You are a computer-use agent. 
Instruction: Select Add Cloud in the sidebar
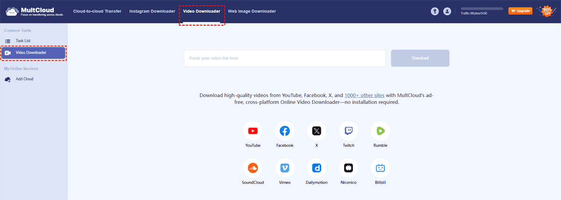pos(24,79)
